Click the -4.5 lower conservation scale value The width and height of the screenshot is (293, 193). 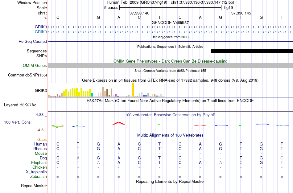[40, 130]
